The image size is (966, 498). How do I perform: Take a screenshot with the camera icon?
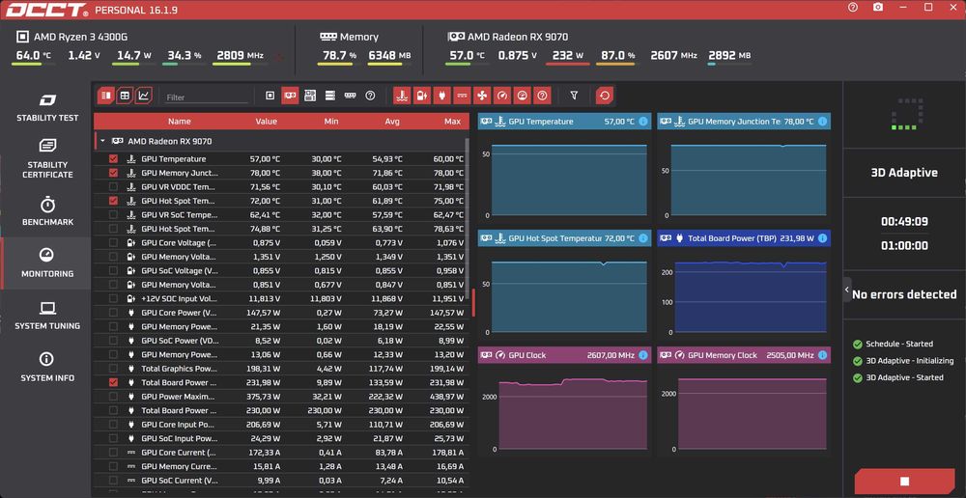(x=878, y=8)
